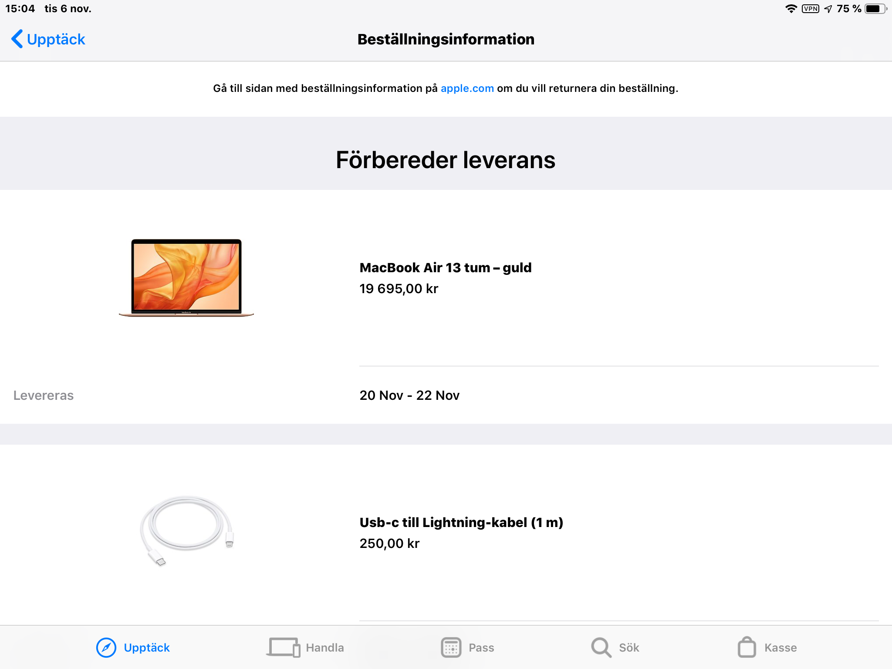Image resolution: width=892 pixels, height=669 pixels.
Task: Switch to the Handla tab label
Action: tap(325, 648)
